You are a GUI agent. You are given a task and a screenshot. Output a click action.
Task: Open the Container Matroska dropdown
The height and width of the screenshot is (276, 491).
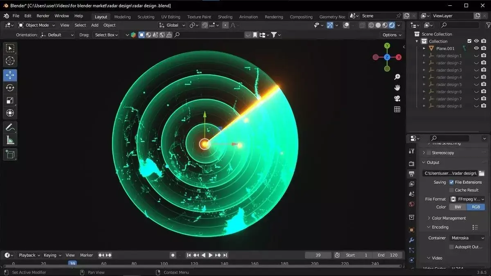tap(467, 238)
